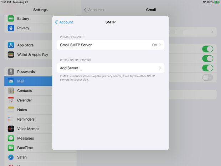Select Mail in Settings list
Viewport: 221px width, 166px height.
point(28,81)
